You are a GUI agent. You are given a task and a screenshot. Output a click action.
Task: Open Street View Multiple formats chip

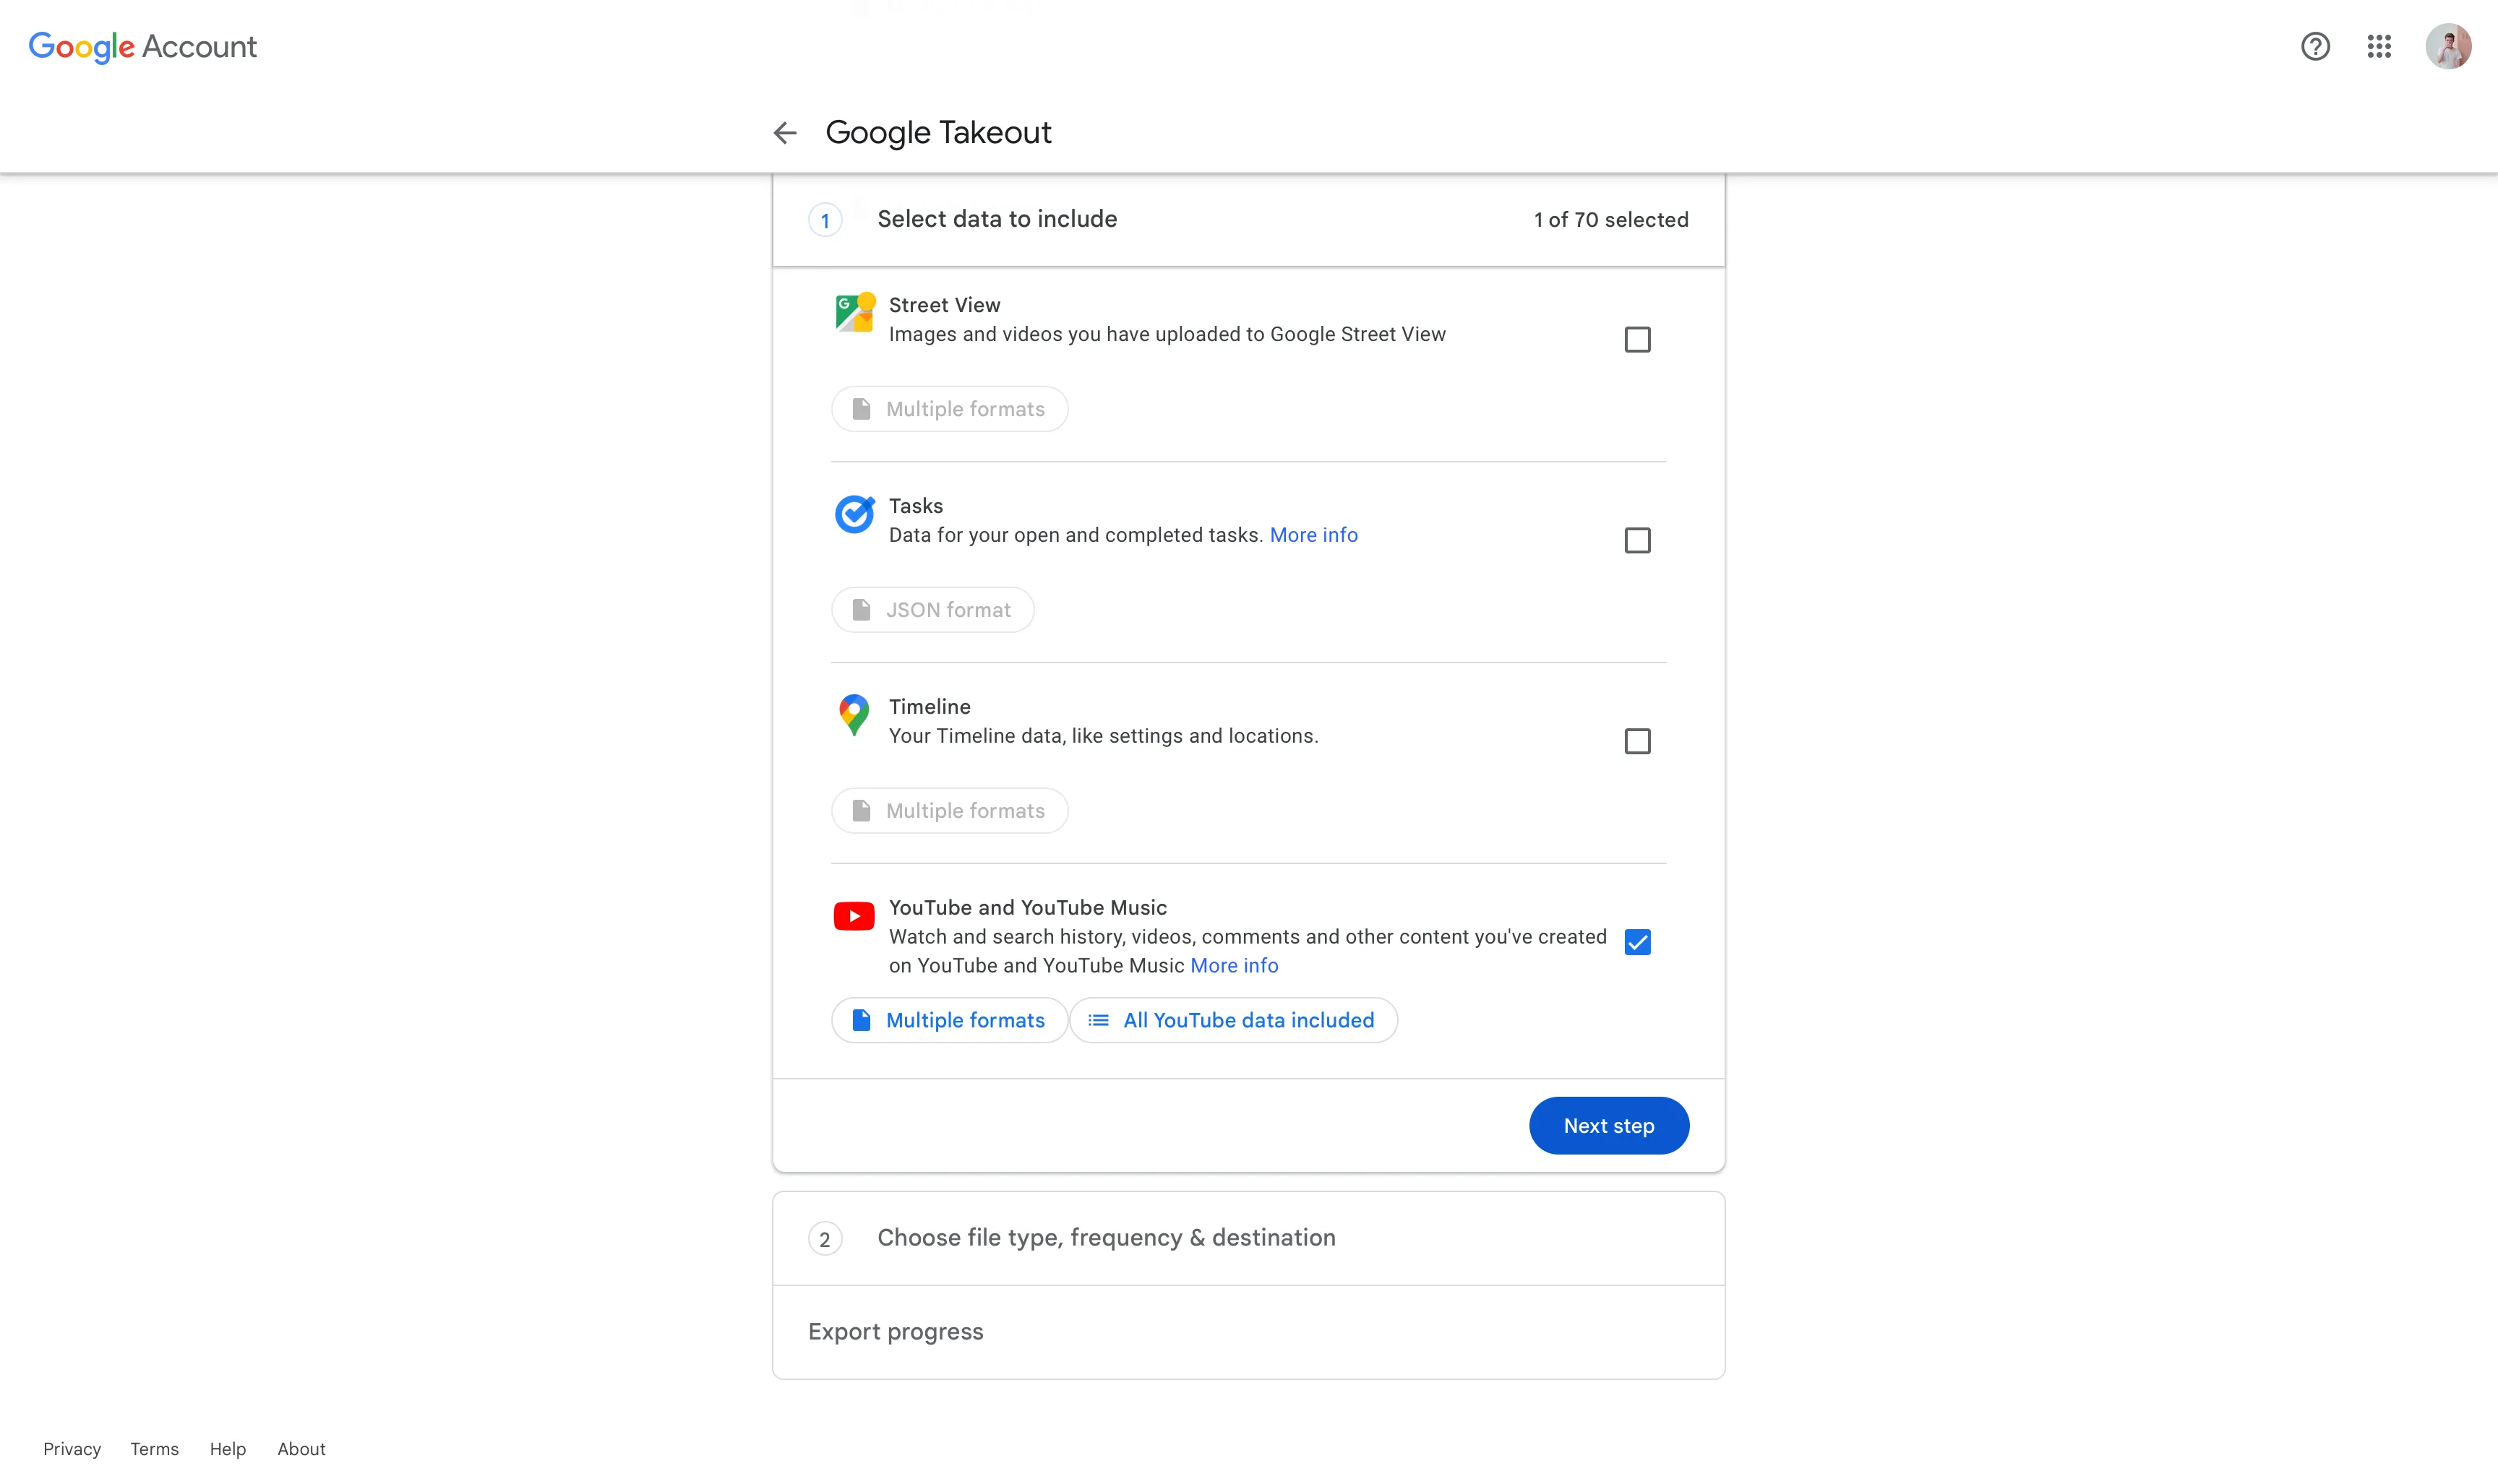click(949, 409)
